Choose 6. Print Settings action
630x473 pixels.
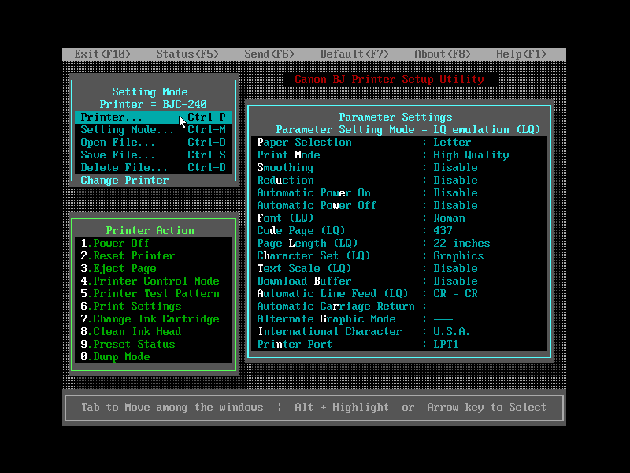[154, 306]
